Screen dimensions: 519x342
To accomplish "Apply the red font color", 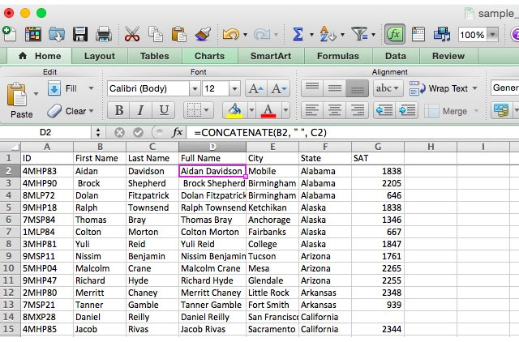I will pos(268,110).
